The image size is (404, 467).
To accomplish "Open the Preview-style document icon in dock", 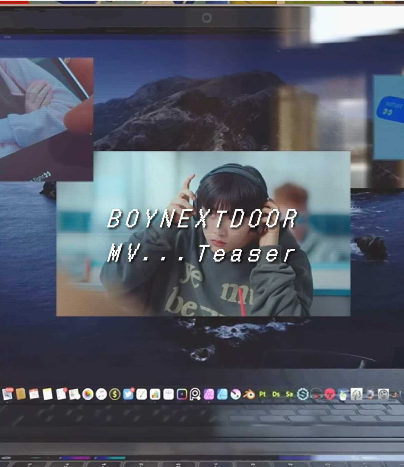I will (74, 394).
